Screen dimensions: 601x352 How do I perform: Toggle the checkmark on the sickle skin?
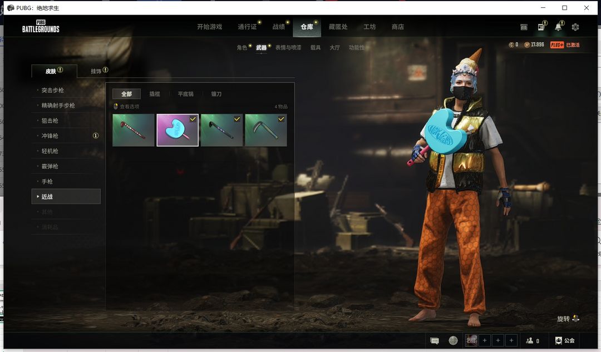coord(281,119)
